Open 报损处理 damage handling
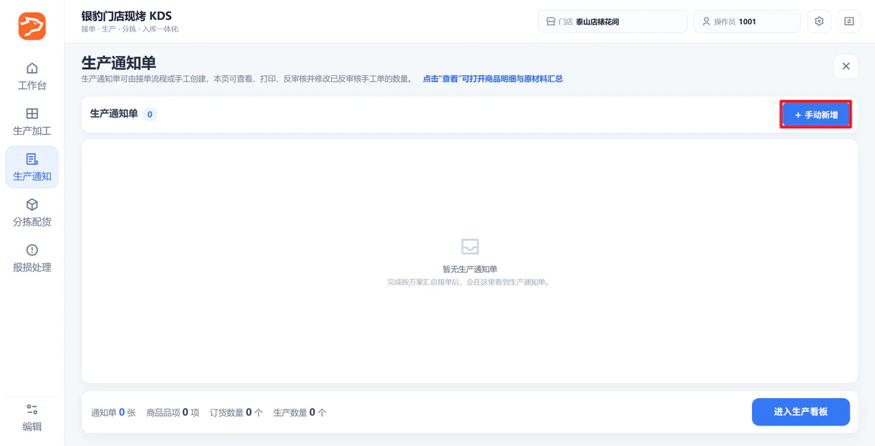 (32, 258)
